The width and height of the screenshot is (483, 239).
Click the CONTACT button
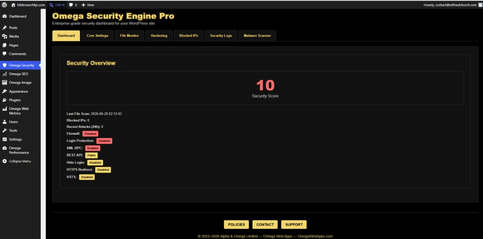(x=265, y=224)
